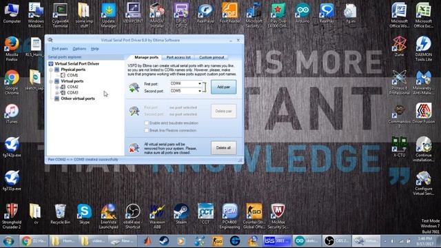Open the Options menu
The width and height of the screenshot is (441, 248).
79,49
